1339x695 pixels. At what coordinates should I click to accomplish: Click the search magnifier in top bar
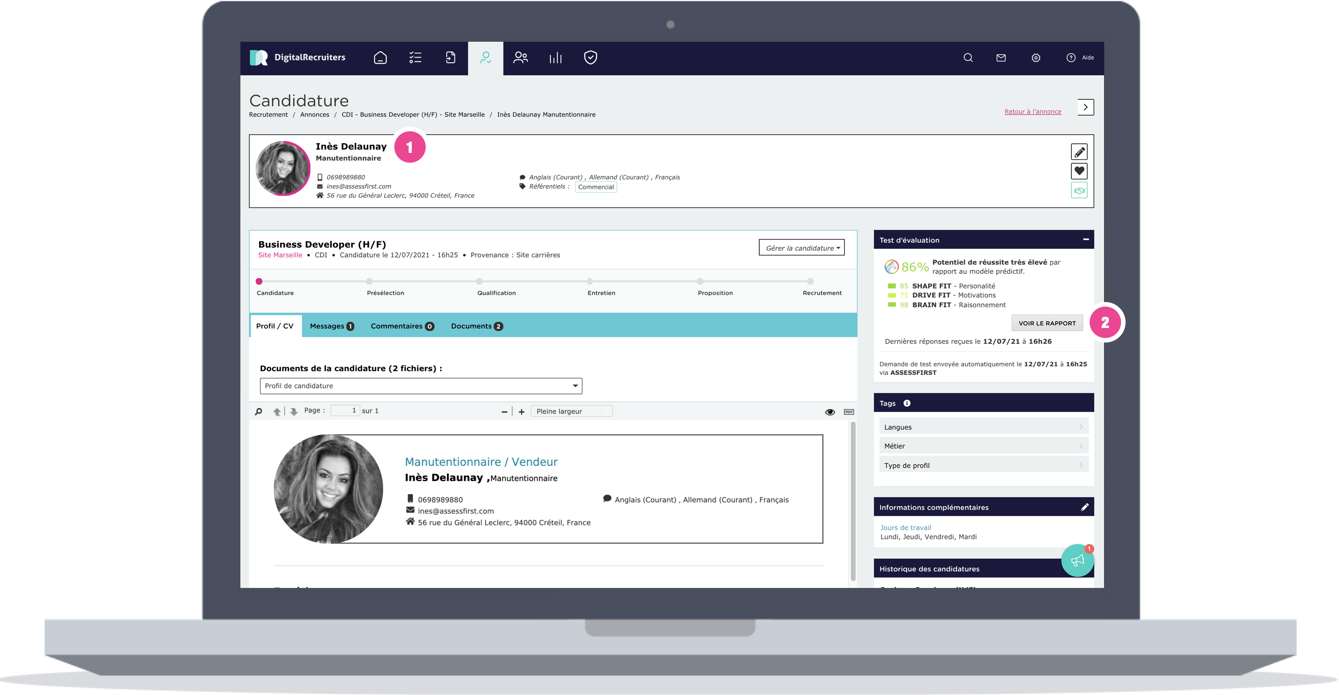[968, 58]
